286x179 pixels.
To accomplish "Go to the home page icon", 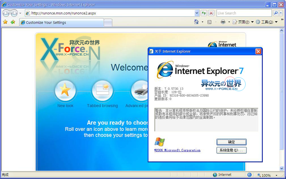I will (196, 22).
